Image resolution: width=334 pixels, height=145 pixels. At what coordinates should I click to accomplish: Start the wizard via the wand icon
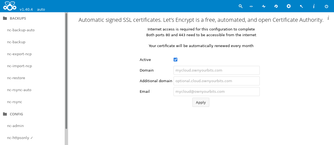[302, 6]
